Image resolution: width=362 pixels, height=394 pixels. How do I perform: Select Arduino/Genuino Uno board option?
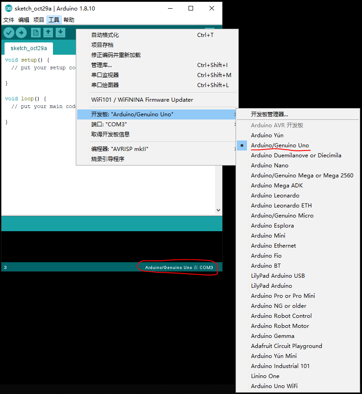click(x=280, y=145)
